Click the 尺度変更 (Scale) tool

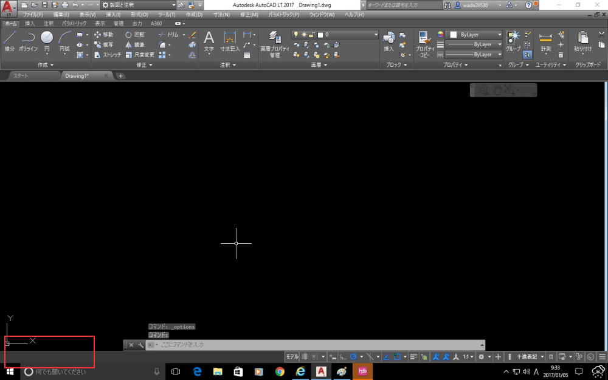point(140,55)
